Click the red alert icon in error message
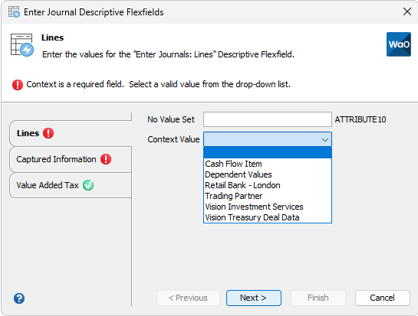The width and height of the screenshot is (418, 316). (x=18, y=85)
